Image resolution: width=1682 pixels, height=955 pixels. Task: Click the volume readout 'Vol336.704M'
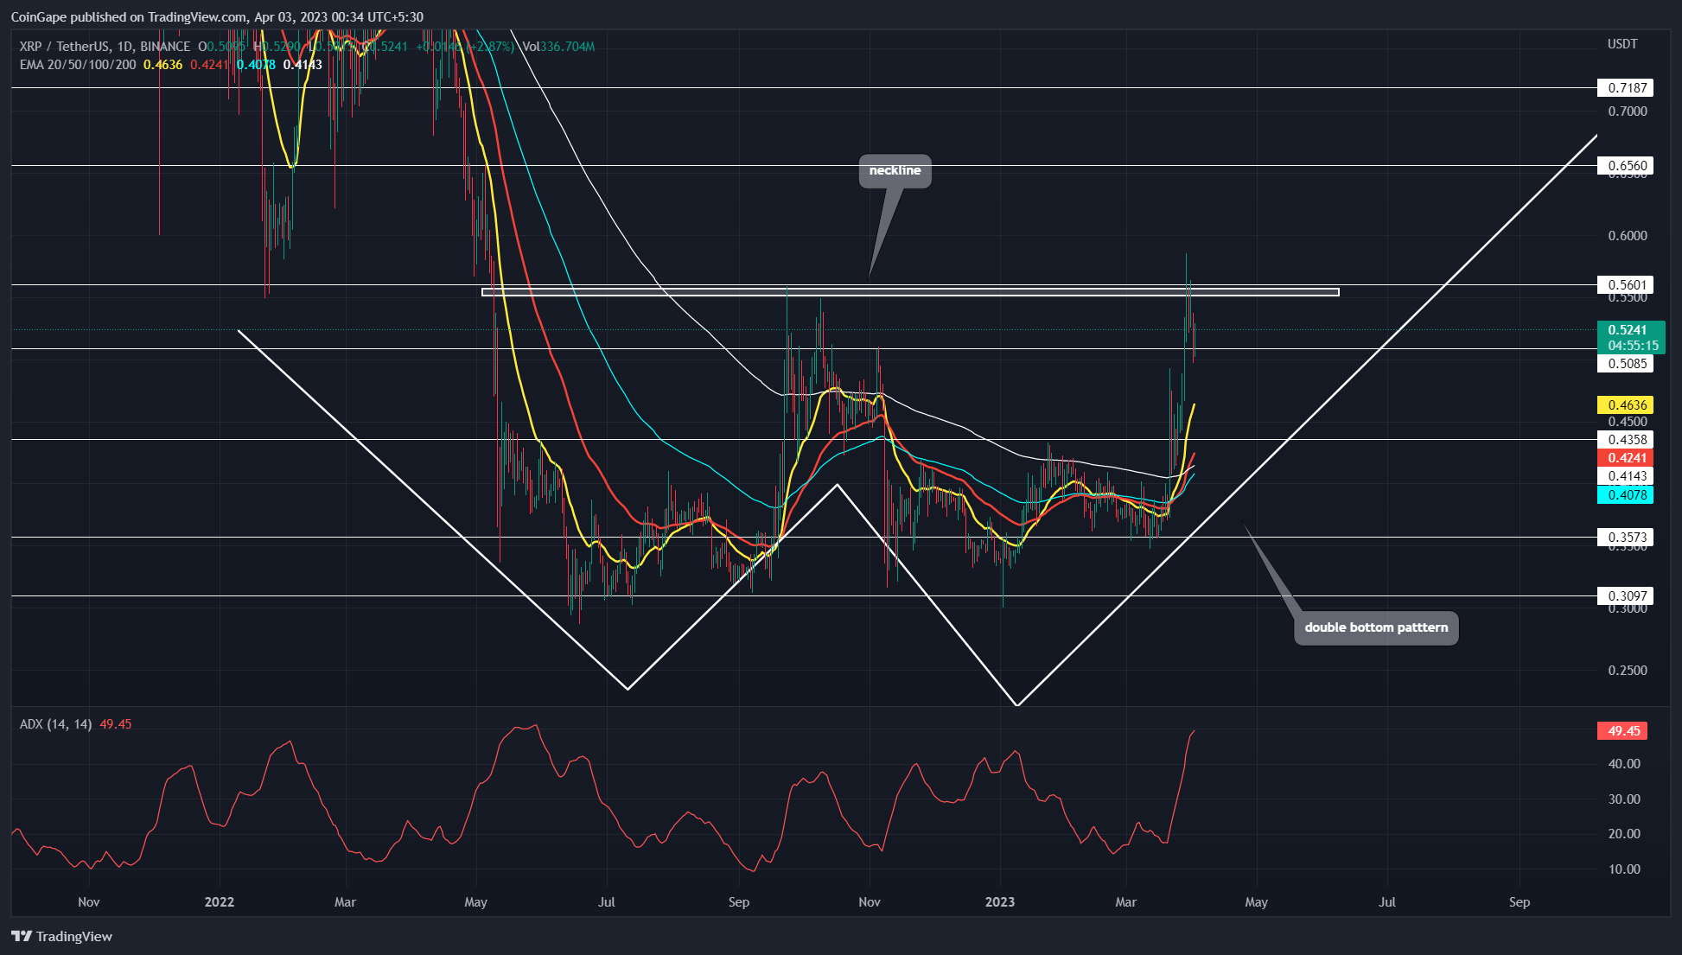coord(558,47)
